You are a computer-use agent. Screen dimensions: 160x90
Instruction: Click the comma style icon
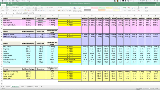coord(65,10)
